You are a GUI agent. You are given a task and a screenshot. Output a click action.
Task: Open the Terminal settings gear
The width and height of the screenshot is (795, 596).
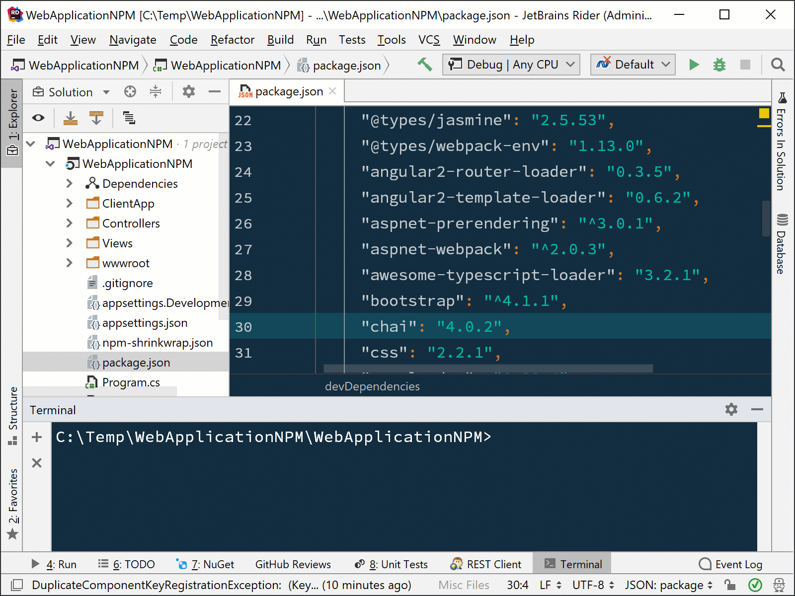tap(730, 409)
